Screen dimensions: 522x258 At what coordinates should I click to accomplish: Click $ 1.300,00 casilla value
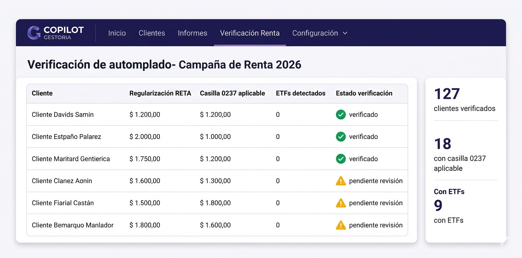pyautogui.click(x=215, y=181)
